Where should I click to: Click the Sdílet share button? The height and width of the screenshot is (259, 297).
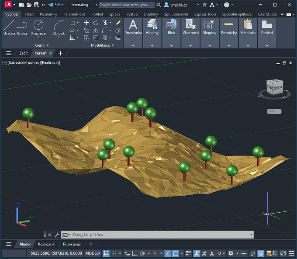click(56, 5)
